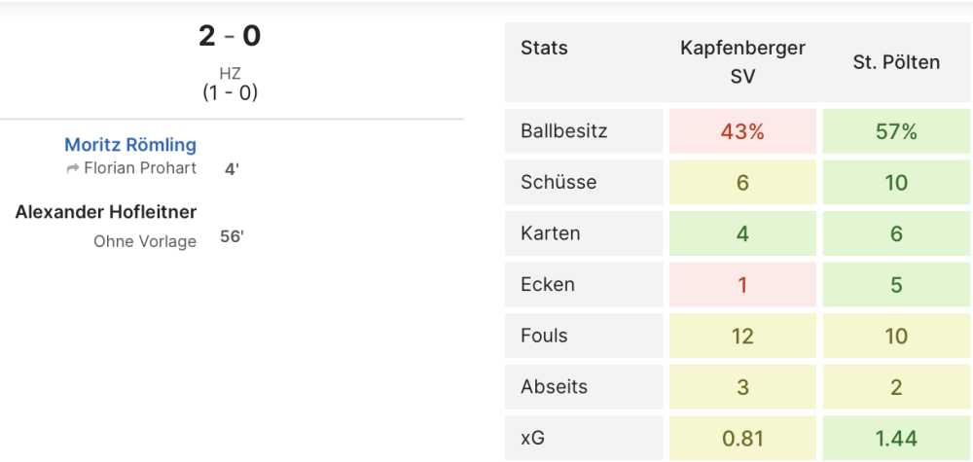Image resolution: width=973 pixels, height=462 pixels.
Task: Select Kapfenberger's 0.81 xG value
Action: [742, 439]
